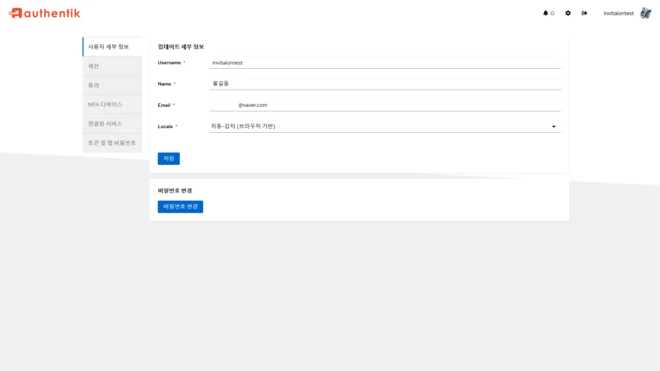This screenshot has width=660, height=371.
Task: Click the notification counter showing 0
Action: (x=551, y=13)
